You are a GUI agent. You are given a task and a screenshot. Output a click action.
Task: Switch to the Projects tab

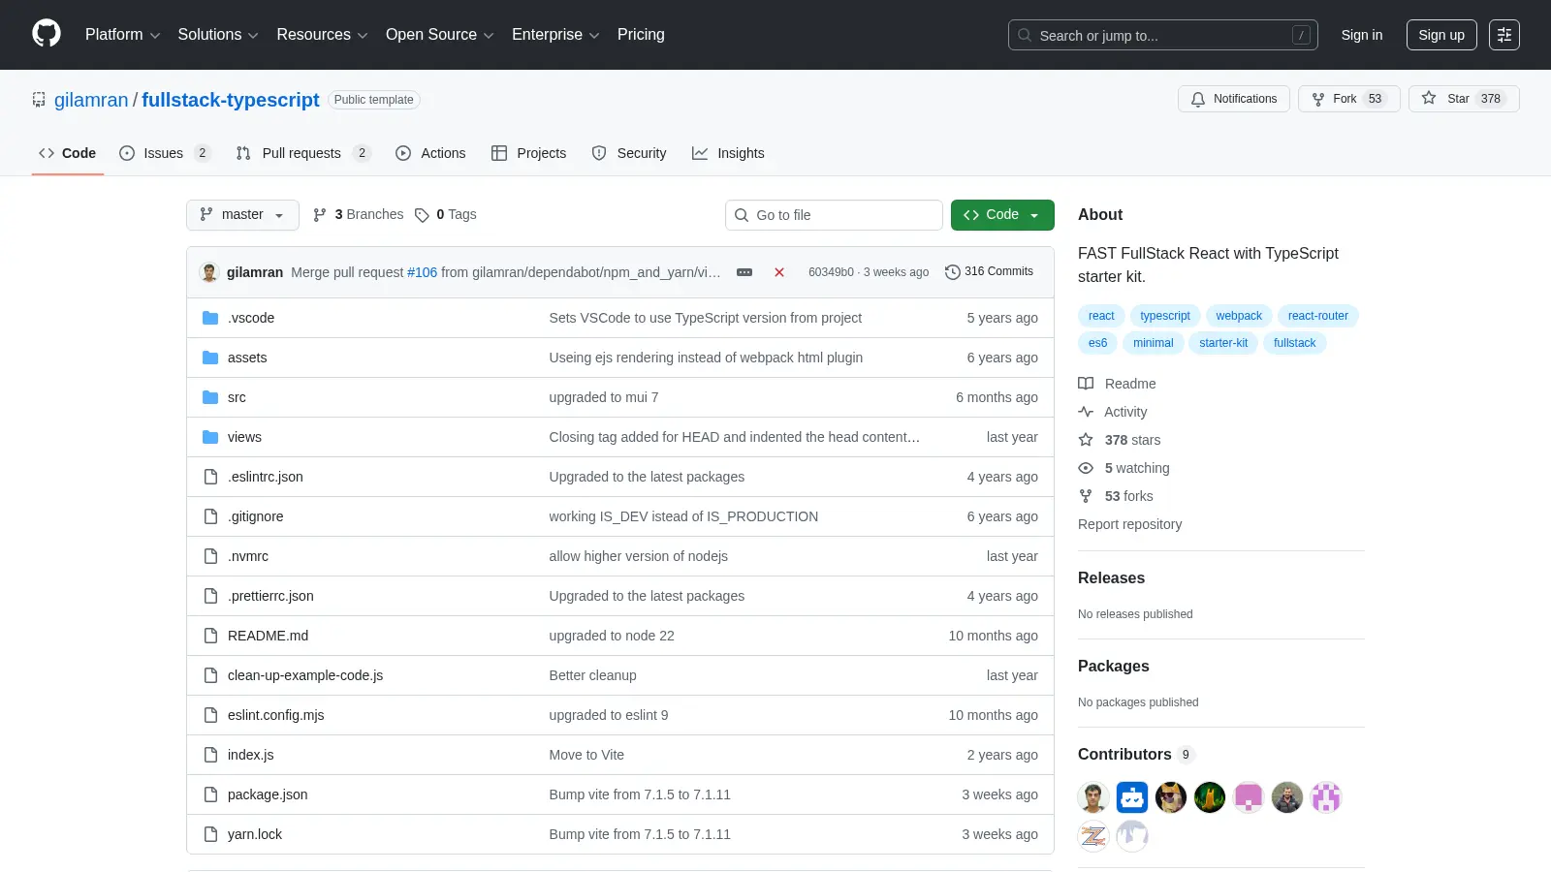pyautogui.click(x=529, y=153)
